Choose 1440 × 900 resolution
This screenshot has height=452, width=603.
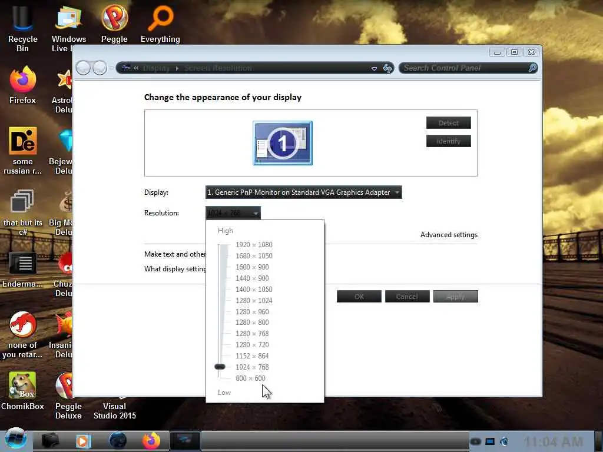point(252,278)
